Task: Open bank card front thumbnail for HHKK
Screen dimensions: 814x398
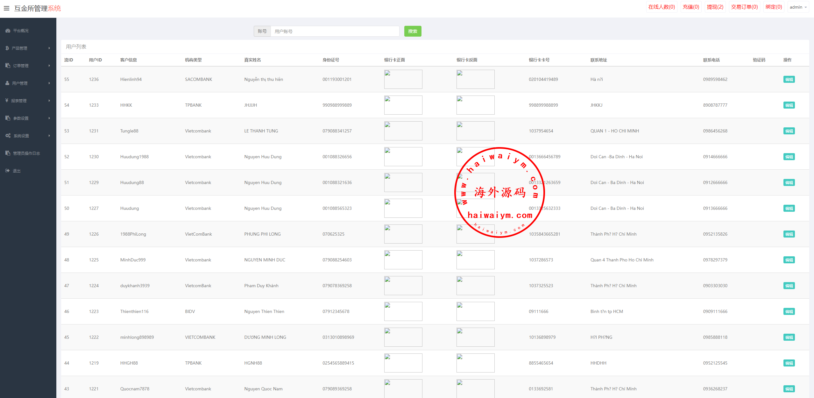Action: tap(403, 105)
